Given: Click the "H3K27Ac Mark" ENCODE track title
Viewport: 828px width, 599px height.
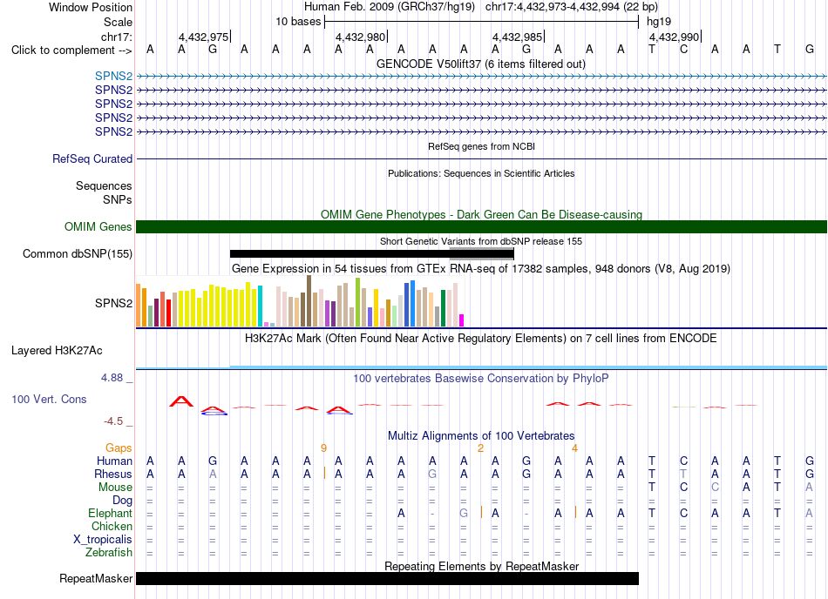Looking at the screenshot, I should 481,339.
